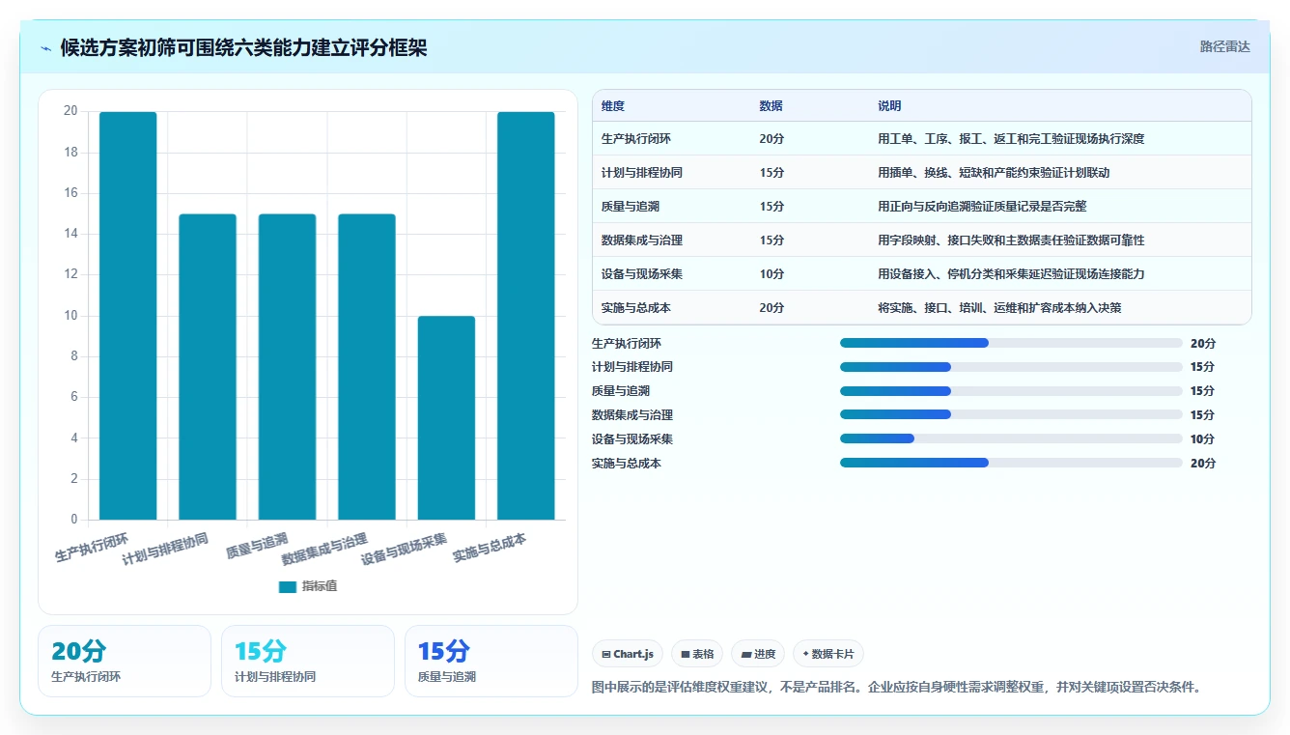
Task: Click description 用正向与反向追溯验证质量记录是否完整
Action: pos(982,207)
